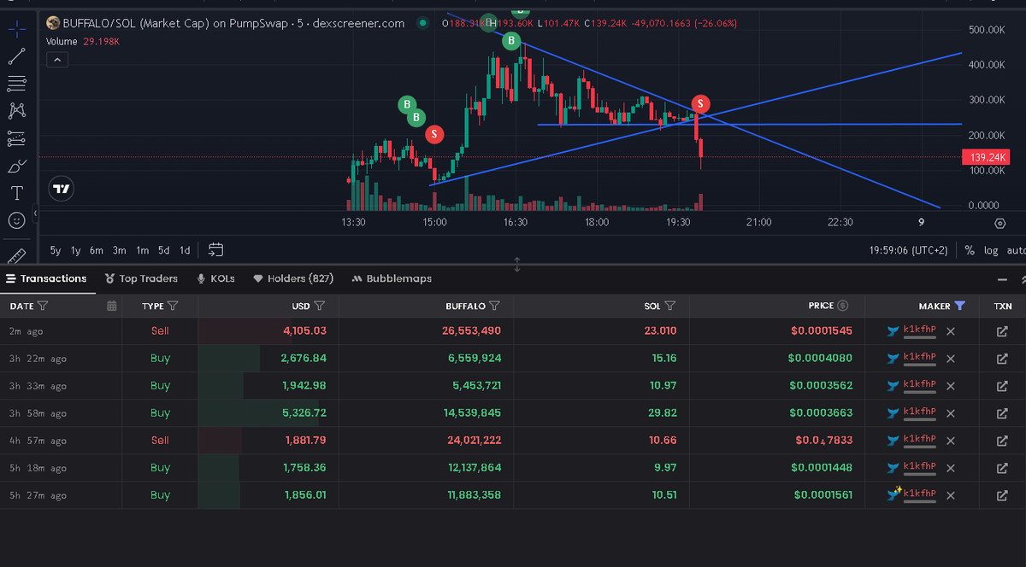
Task: Open the forecasting and measurement tools
Action: 16,138
